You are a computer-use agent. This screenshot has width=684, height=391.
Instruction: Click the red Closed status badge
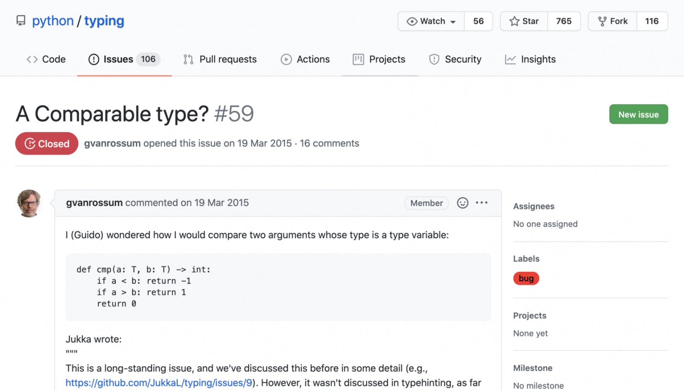[x=47, y=144]
